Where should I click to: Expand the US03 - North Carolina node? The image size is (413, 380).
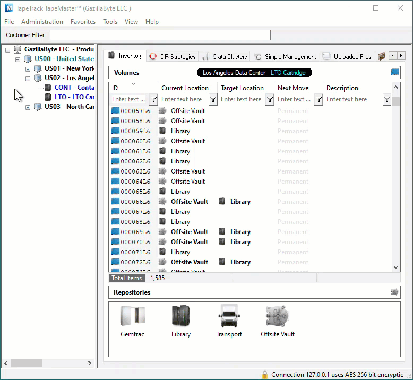(28, 107)
